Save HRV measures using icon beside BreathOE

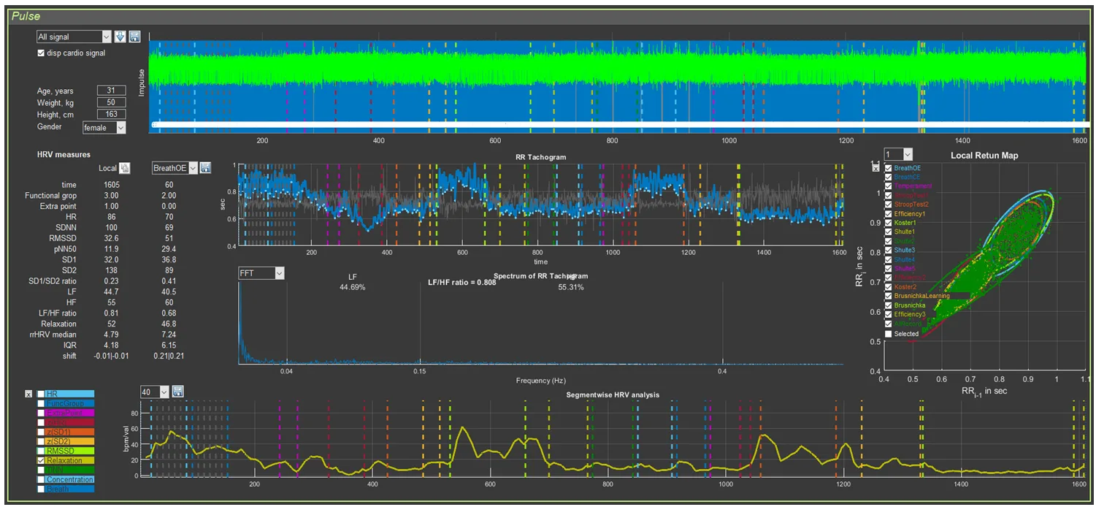pyautogui.click(x=205, y=168)
